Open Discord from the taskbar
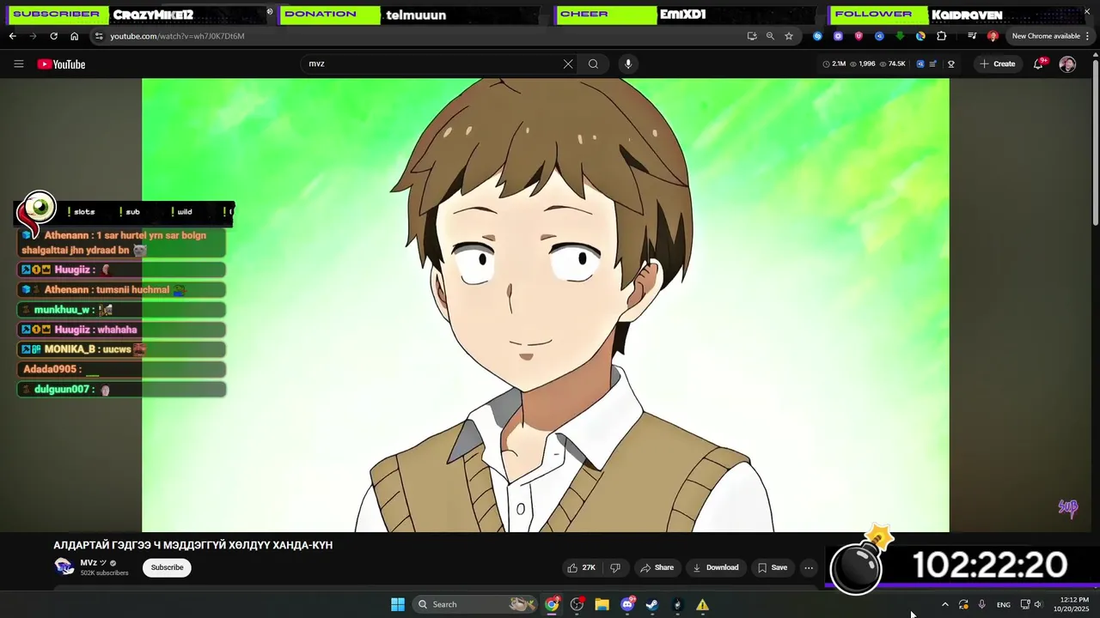 coord(627,604)
